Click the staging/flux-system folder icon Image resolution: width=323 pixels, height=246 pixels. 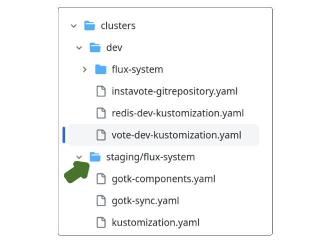click(x=95, y=157)
